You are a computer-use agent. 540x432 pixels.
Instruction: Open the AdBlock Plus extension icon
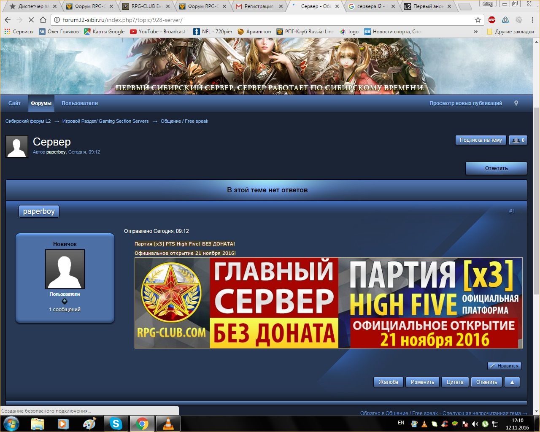(x=492, y=20)
